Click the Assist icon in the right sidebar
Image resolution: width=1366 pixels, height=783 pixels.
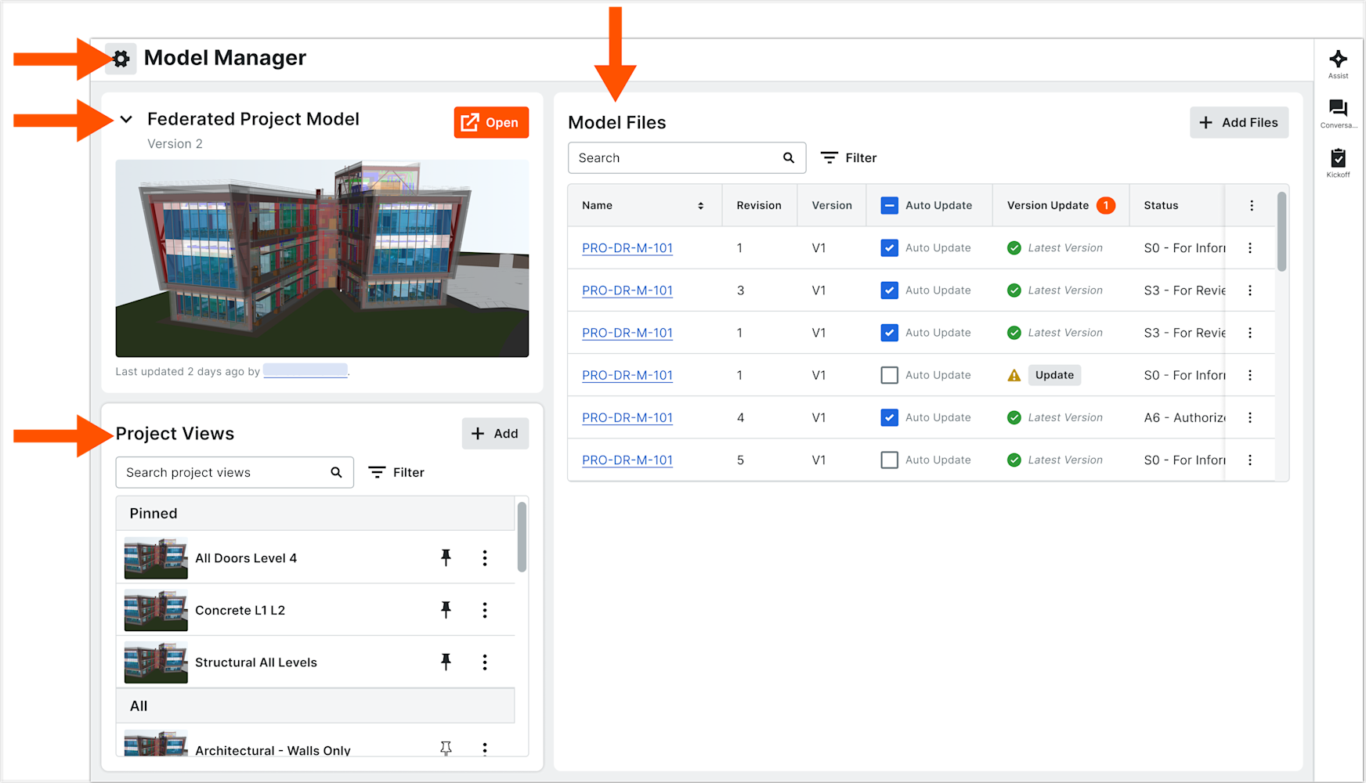(x=1338, y=61)
